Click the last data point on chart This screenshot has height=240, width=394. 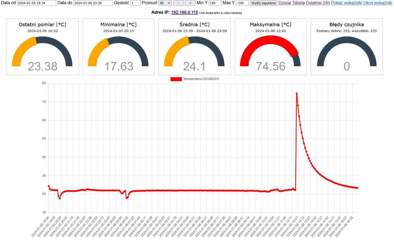click(x=357, y=188)
